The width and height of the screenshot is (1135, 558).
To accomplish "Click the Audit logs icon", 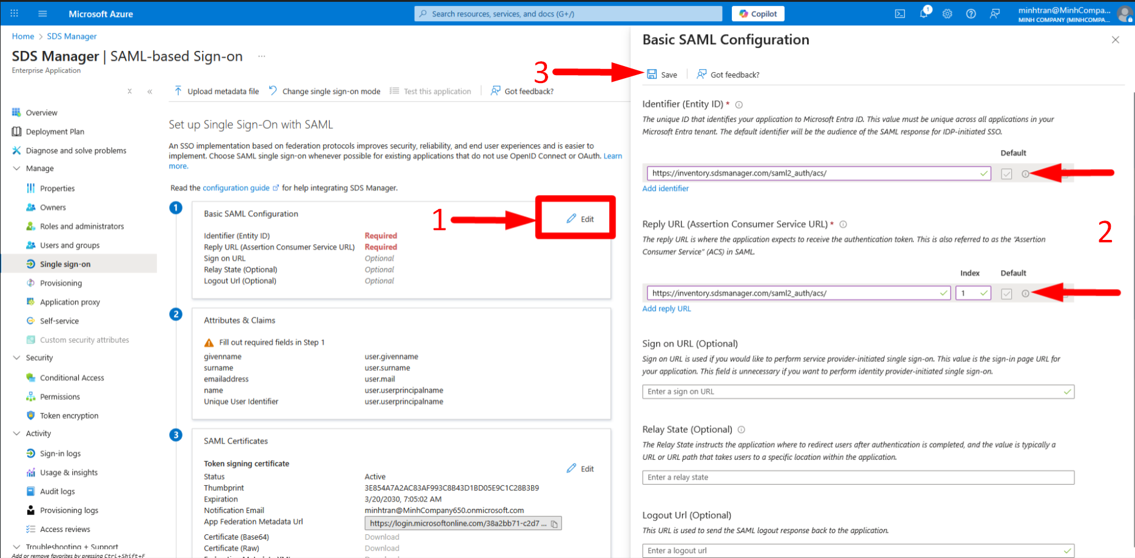I will click(x=31, y=491).
